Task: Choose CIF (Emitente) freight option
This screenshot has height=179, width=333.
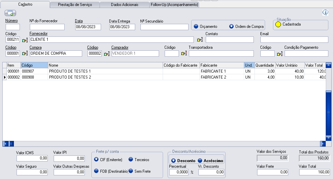Action: pyautogui.click(x=96, y=160)
